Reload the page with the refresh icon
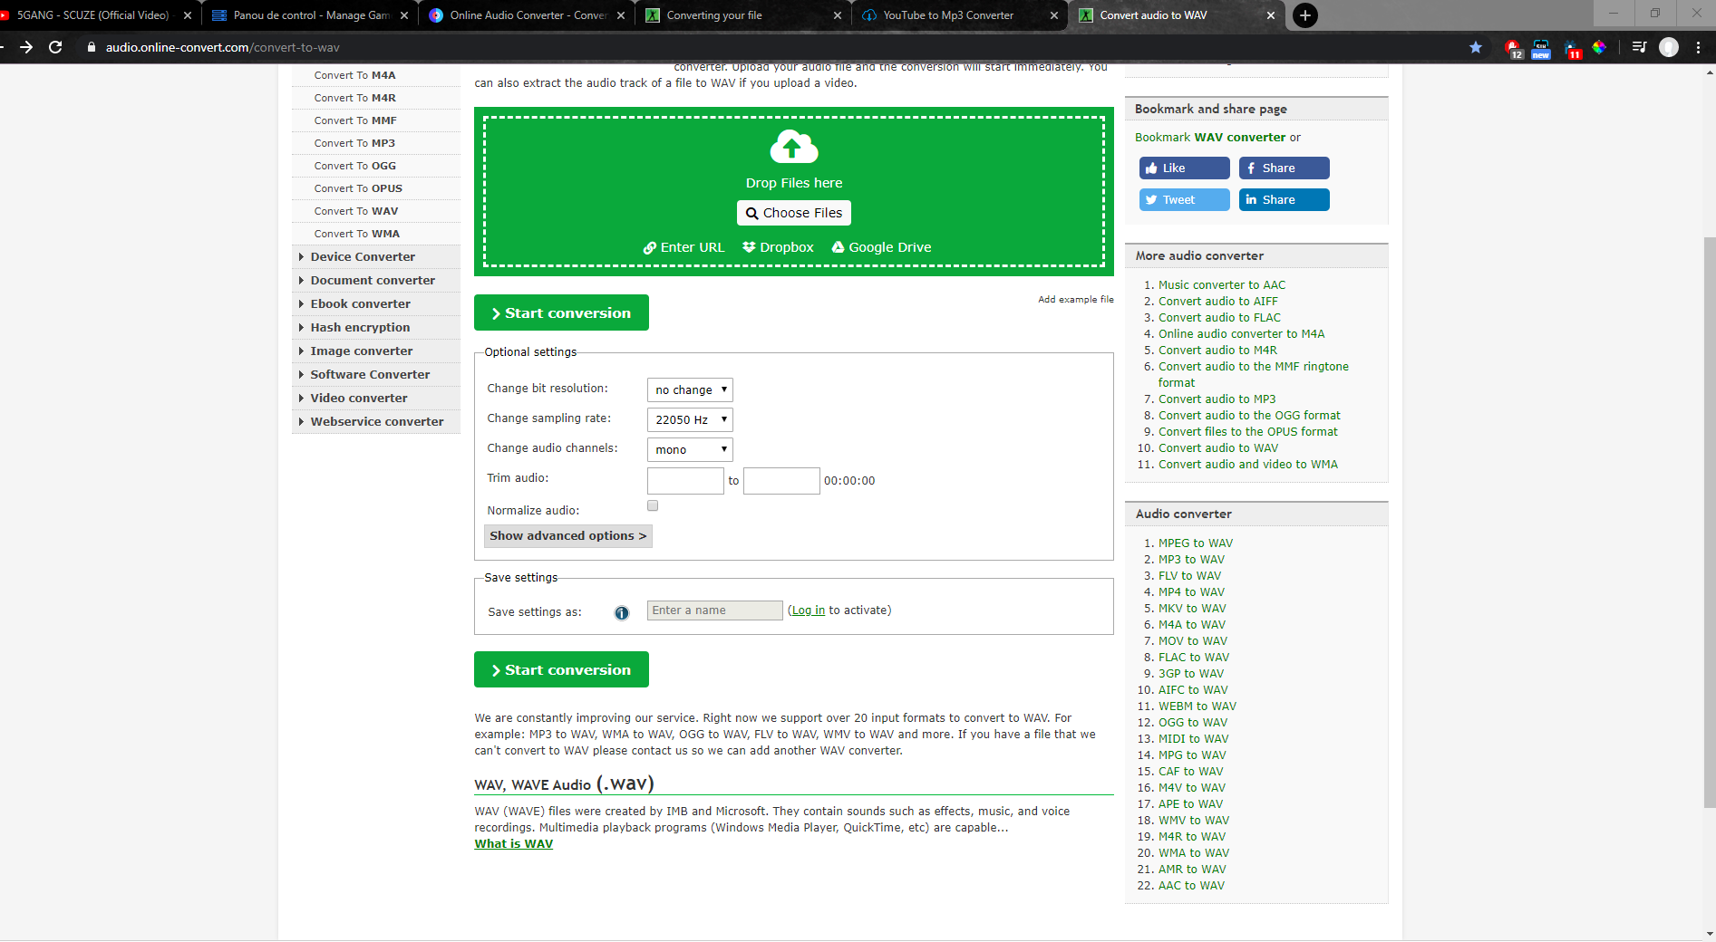1716x942 pixels. point(55,47)
